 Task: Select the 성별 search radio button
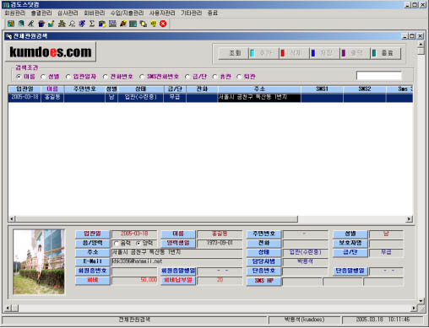[x=43, y=77]
